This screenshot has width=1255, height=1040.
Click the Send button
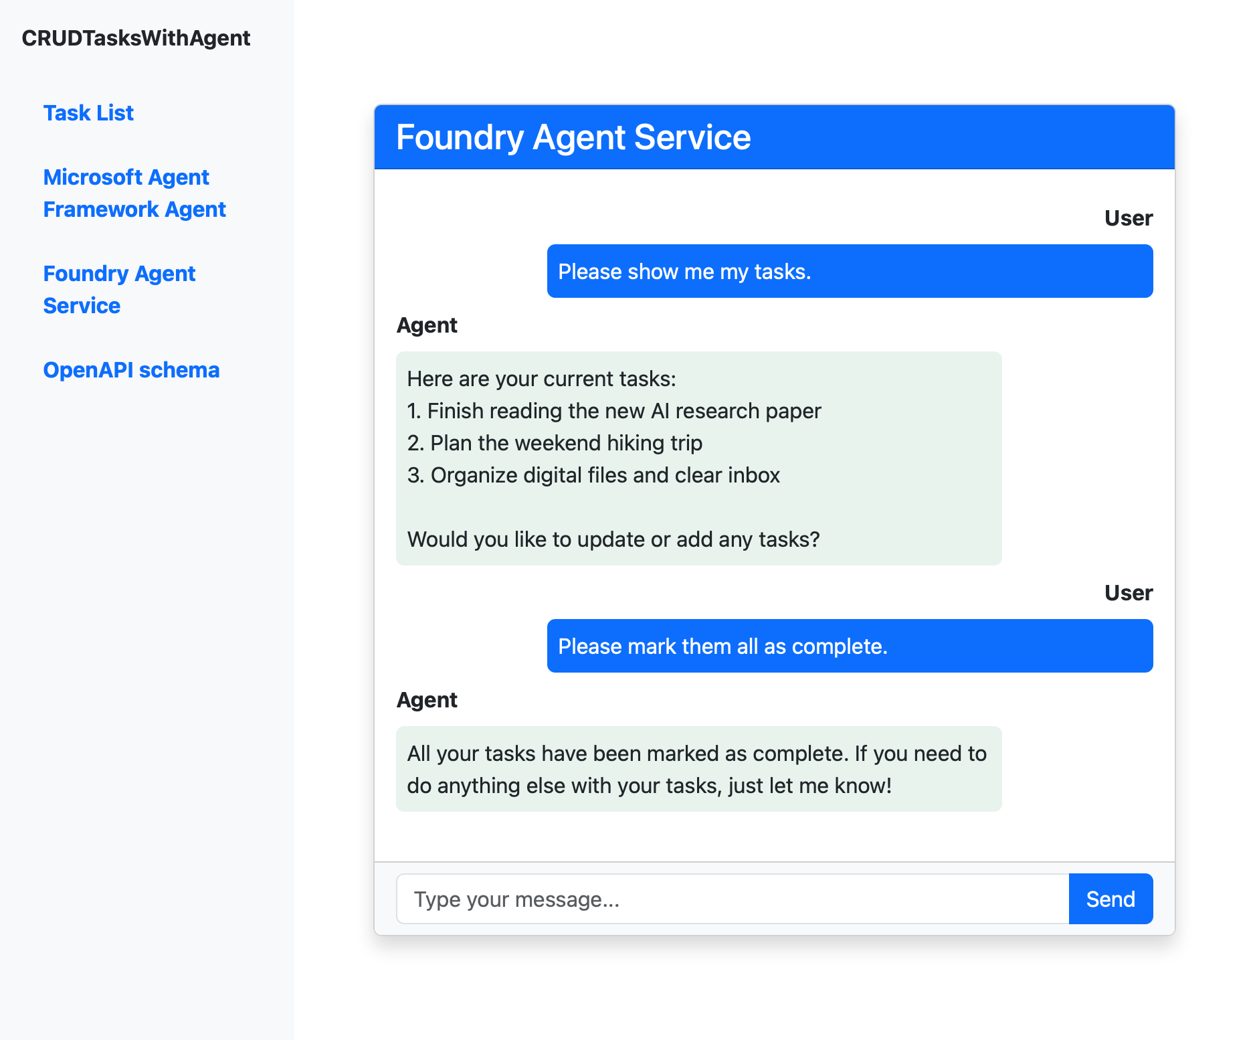pos(1110,899)
